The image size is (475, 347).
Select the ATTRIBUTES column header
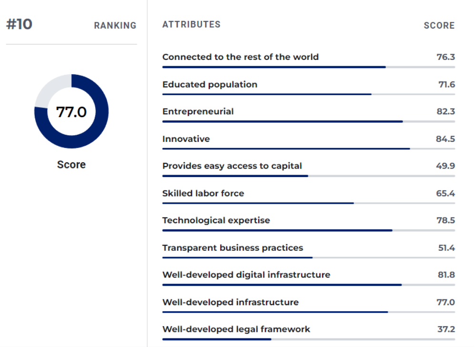tap(191, 24)
